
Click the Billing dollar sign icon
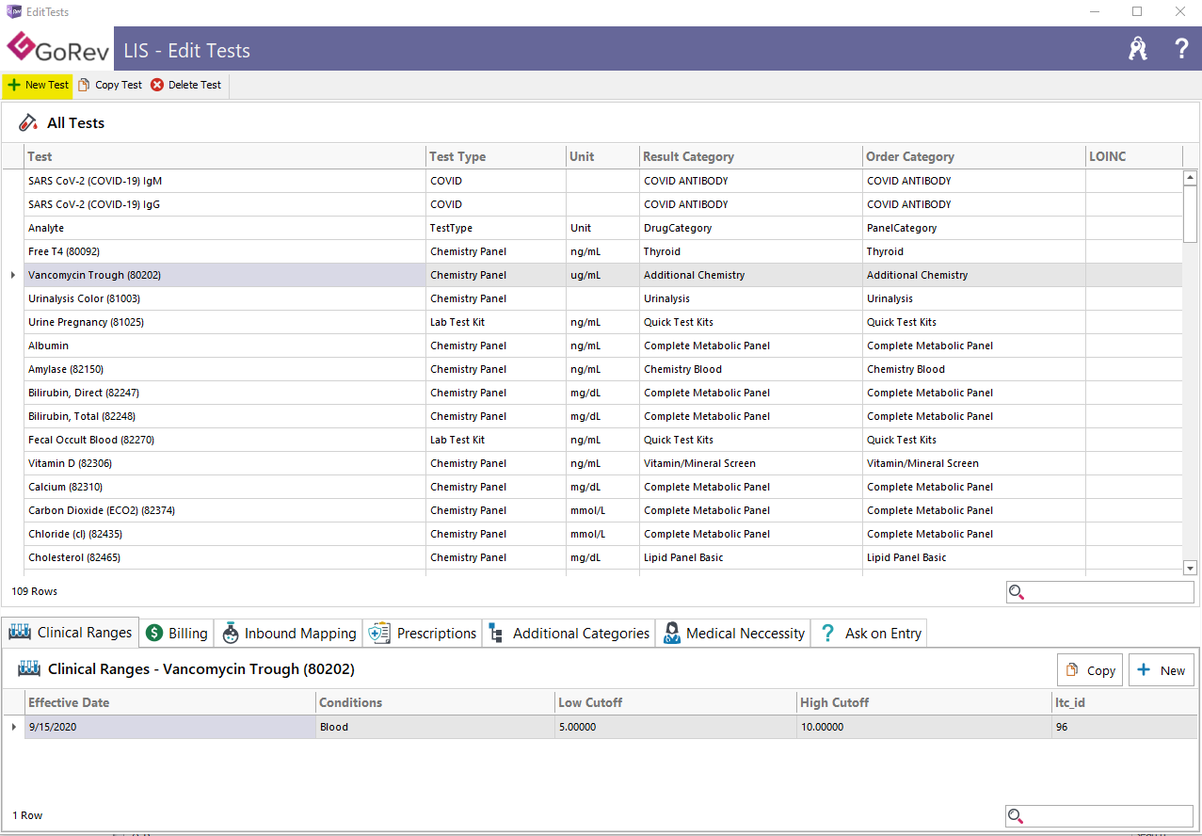click(x=154, y=634)
